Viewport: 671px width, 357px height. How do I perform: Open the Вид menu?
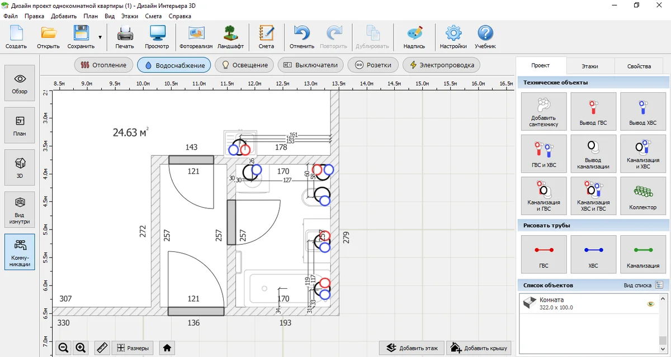(x=110, y=16)
